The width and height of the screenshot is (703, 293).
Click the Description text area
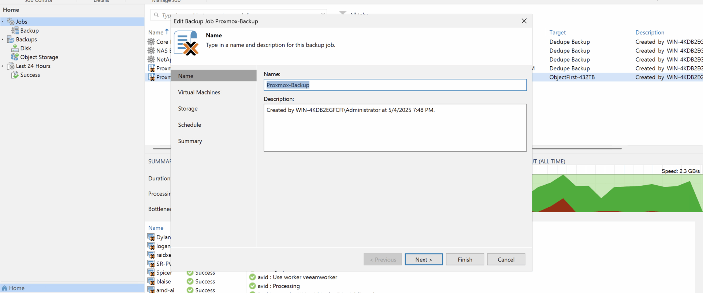tap(395, 127)
